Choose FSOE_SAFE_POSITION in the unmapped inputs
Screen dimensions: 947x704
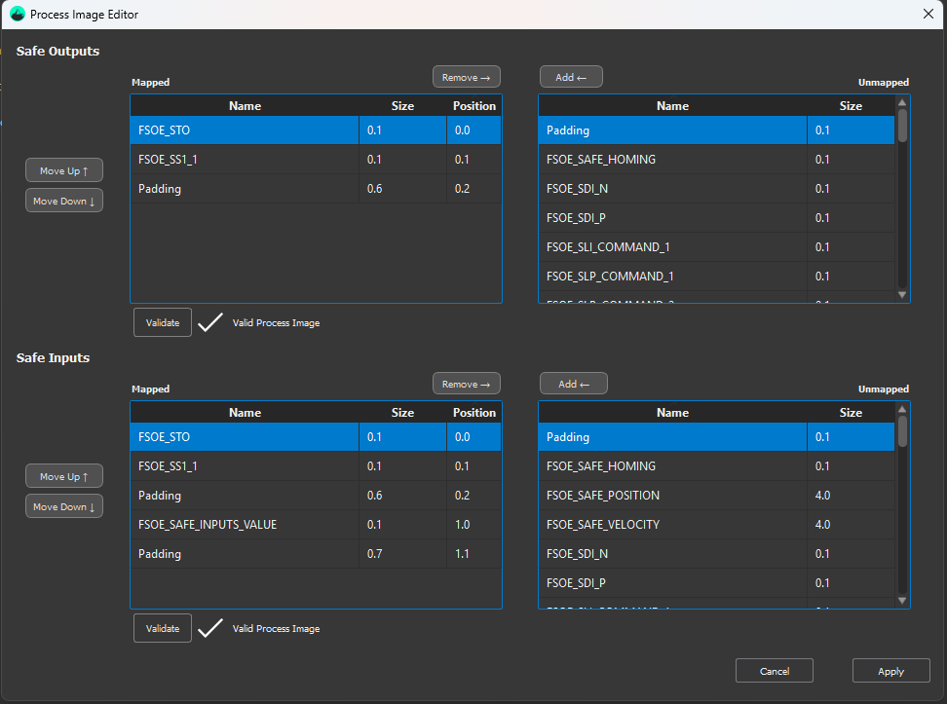pos(672,496)
